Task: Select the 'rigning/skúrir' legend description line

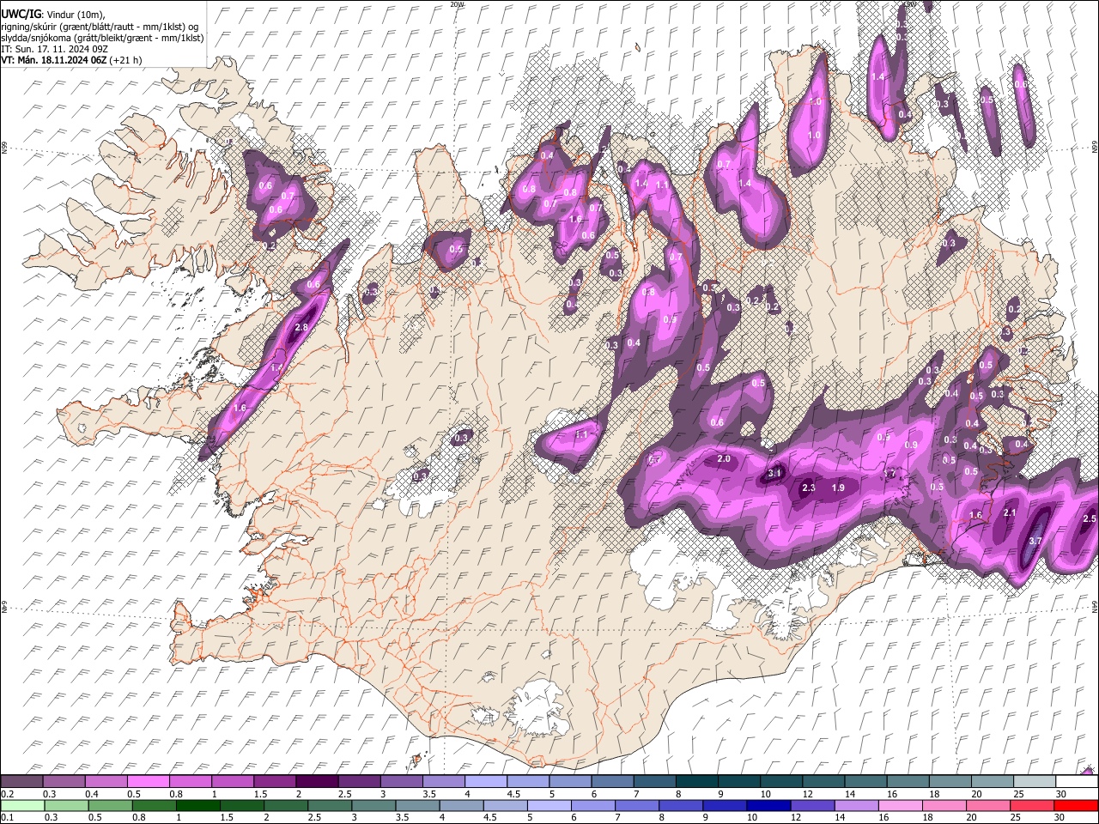Action: [x=100, y=27]
